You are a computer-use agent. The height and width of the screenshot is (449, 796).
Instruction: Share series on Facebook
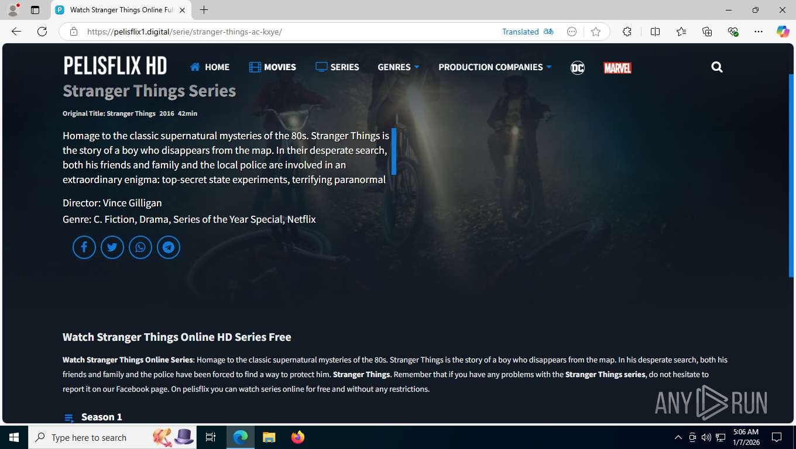[x=84, y=247]
